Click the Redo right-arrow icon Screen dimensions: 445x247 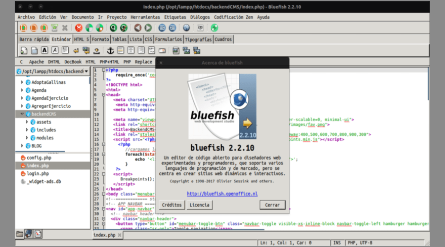pos(148,28)
